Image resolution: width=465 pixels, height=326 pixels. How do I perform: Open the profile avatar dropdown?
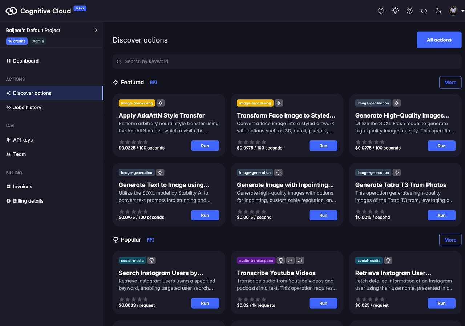click(453, 11)
